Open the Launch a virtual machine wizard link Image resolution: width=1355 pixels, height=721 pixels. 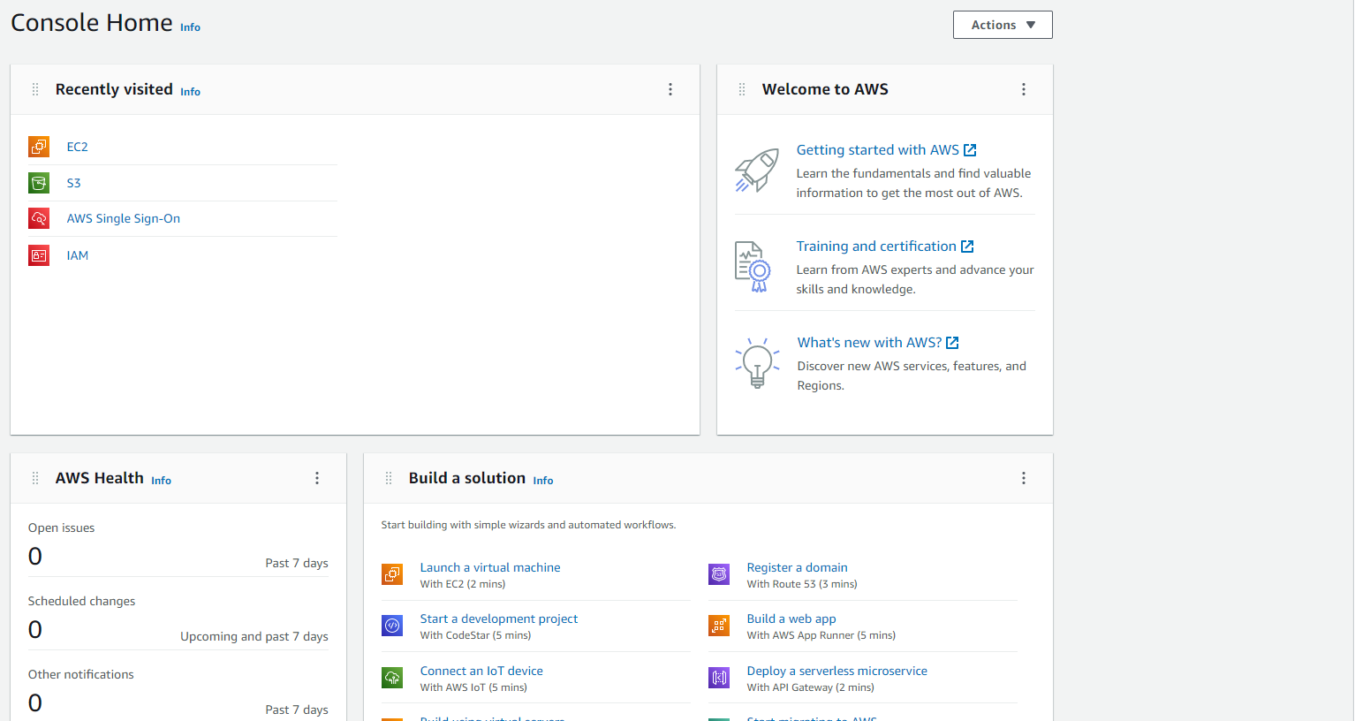[x=490, y=567]
